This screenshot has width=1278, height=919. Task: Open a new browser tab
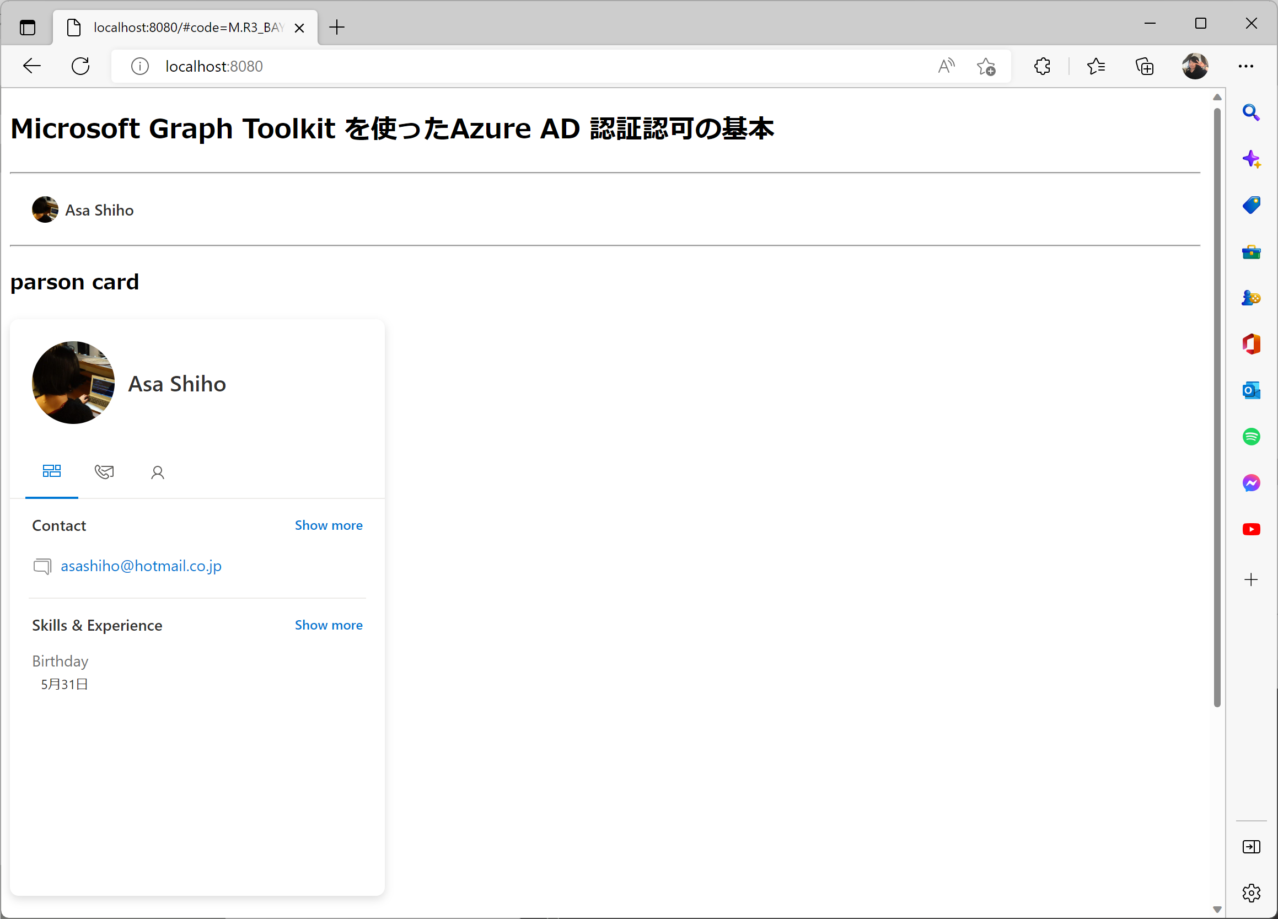pyautogui.click(x=336, y=27)
